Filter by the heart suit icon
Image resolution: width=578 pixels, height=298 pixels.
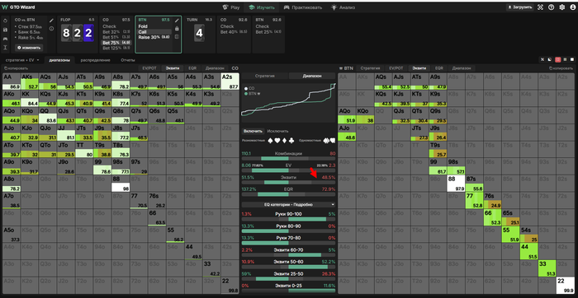click(277, 141)
